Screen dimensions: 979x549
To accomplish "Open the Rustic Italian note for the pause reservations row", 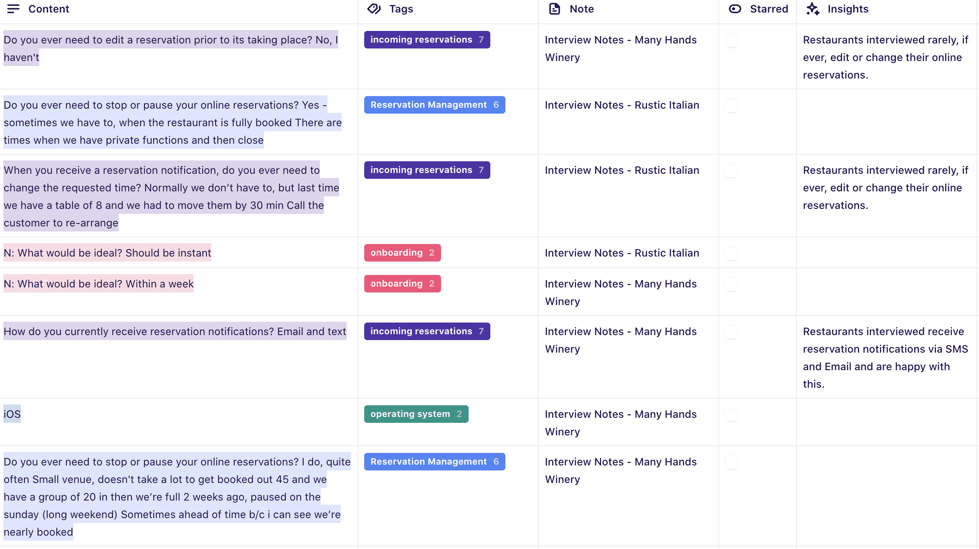I will (621, 105).
